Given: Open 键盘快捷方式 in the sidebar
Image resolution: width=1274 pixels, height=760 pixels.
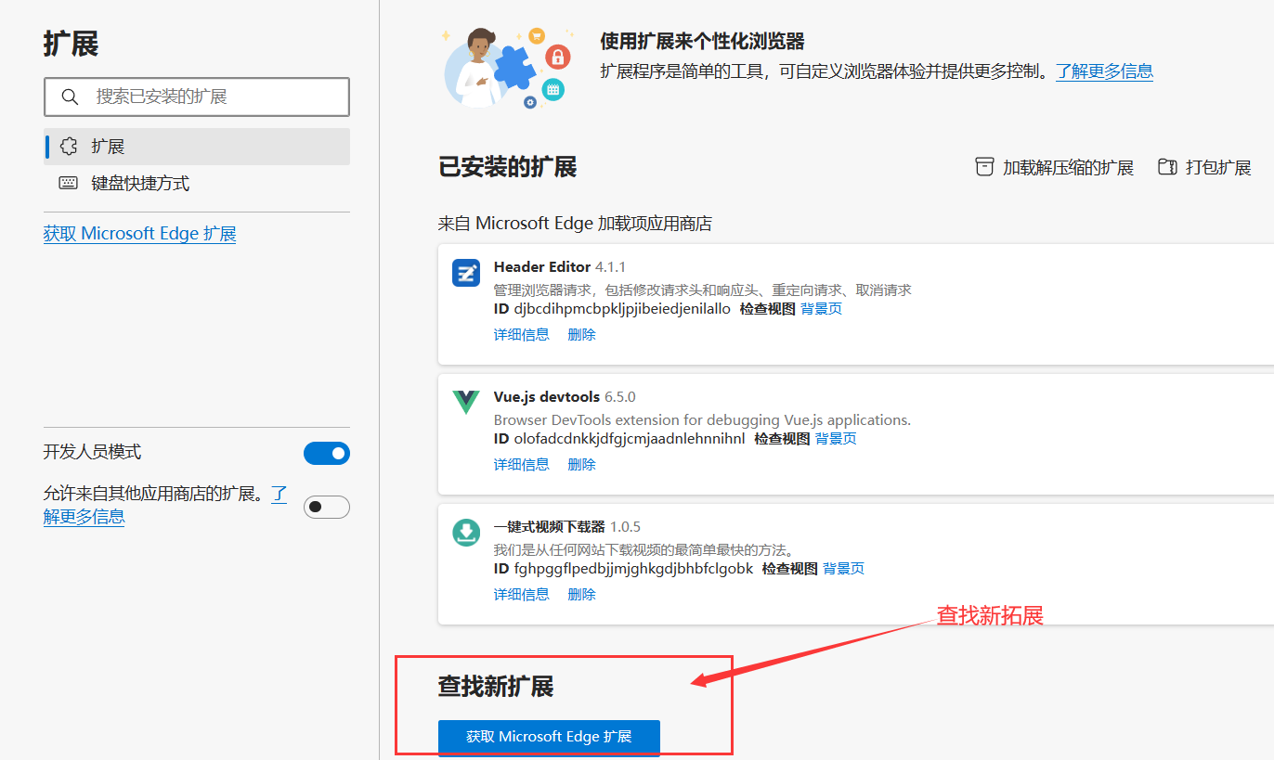Looking at the screenshot, I should click(197, 184).
